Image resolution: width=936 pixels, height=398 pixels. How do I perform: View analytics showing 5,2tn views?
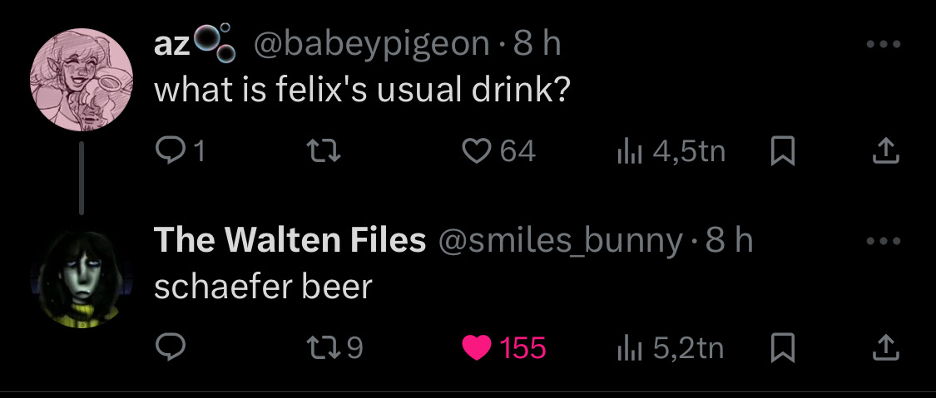[x=670, y=348]
